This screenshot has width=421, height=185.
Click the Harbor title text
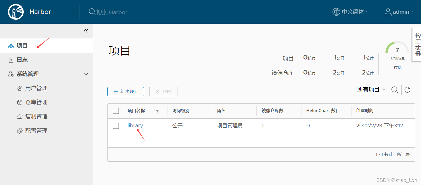pyautogui.click(x=40, y=12)
